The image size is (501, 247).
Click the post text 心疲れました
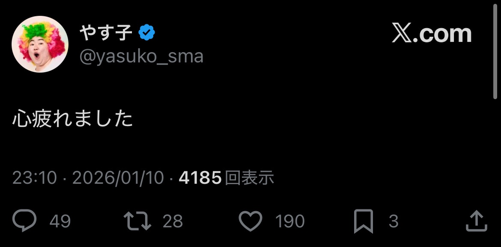72,119
